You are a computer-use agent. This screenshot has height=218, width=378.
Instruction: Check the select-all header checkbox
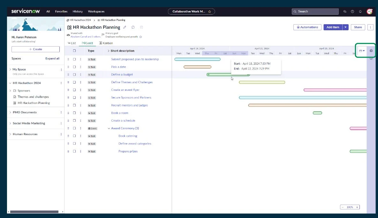74,51
